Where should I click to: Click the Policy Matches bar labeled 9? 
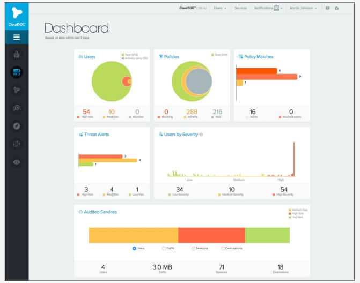click(x=267, y=77)
